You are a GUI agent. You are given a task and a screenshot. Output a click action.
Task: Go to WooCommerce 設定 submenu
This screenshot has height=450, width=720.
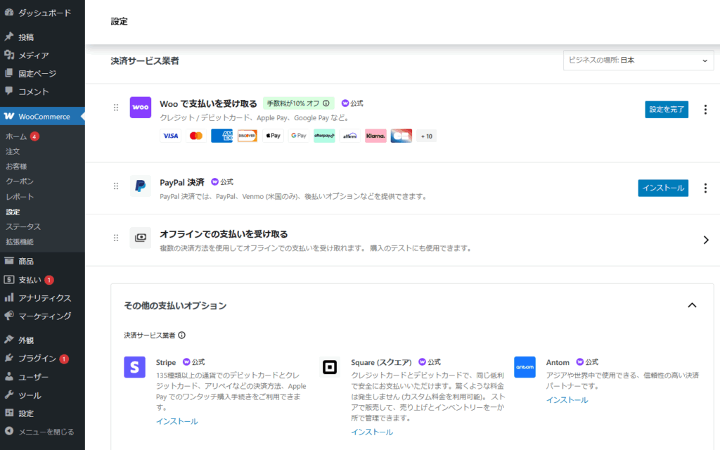13,212
